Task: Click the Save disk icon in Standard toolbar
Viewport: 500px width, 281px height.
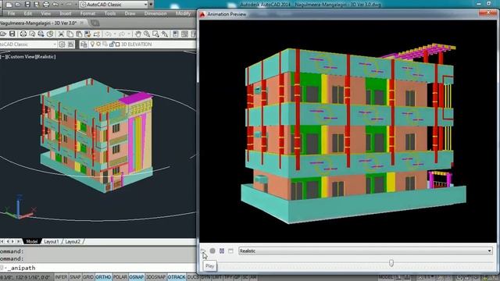Action: (12, 34)
